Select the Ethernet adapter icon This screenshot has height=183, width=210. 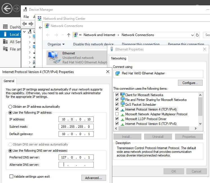[54, 58]
